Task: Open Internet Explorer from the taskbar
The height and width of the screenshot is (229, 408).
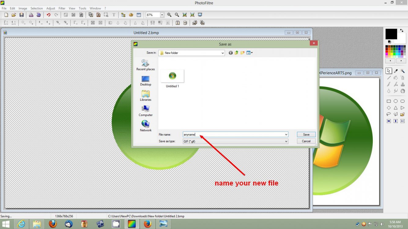Action: [x=21, y=224]
